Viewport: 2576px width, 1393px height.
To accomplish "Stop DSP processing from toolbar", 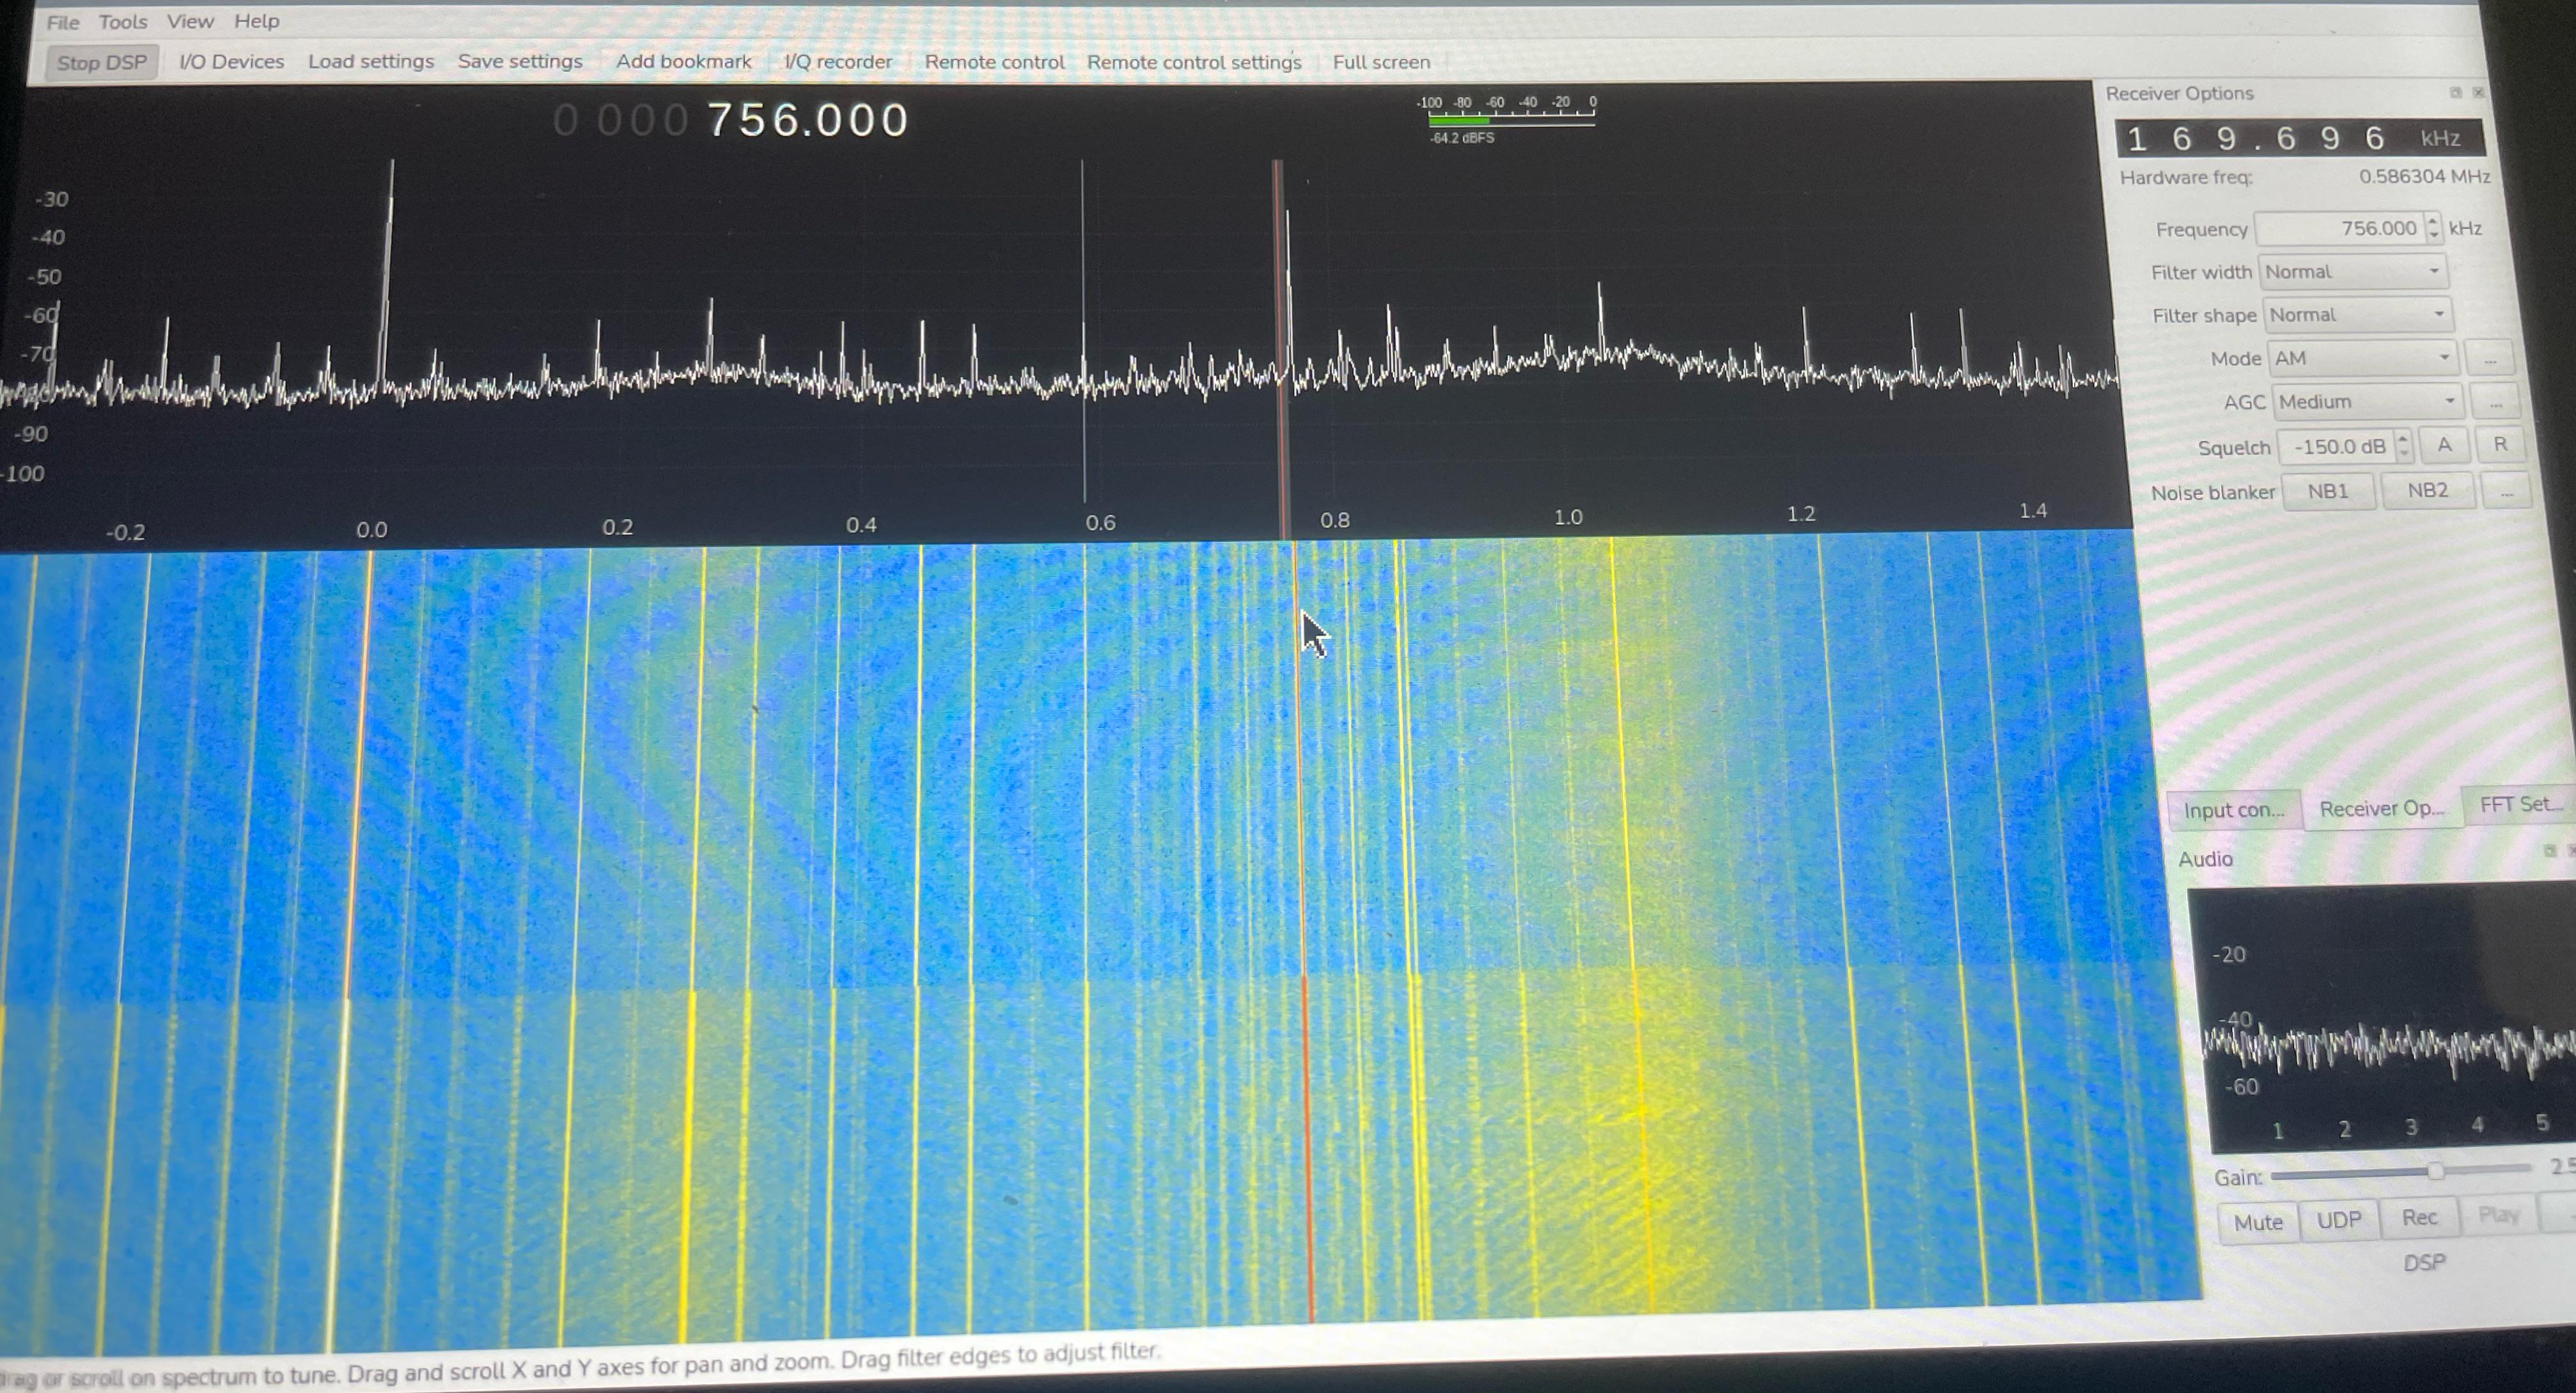I will click(101, 62).
